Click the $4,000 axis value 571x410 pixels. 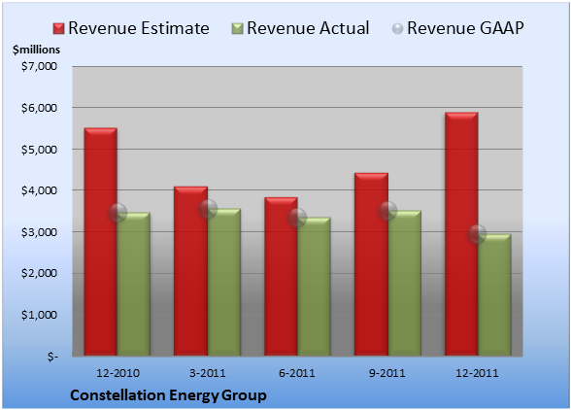point(39,190)
